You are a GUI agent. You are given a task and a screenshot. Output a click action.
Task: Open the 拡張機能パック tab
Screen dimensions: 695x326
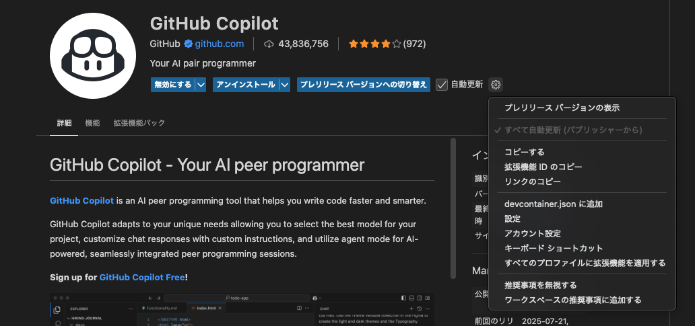tap(139, 123)
